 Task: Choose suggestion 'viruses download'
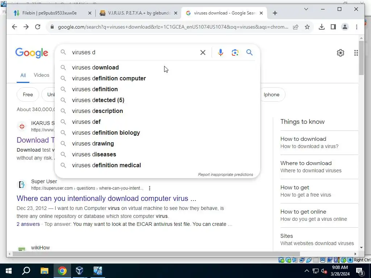pos(157,67)
